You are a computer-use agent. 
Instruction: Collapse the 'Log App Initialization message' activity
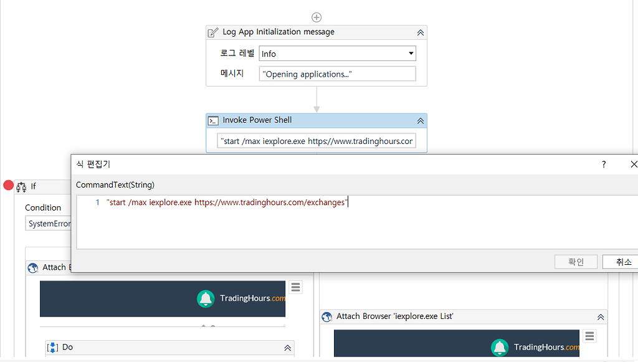421,32
